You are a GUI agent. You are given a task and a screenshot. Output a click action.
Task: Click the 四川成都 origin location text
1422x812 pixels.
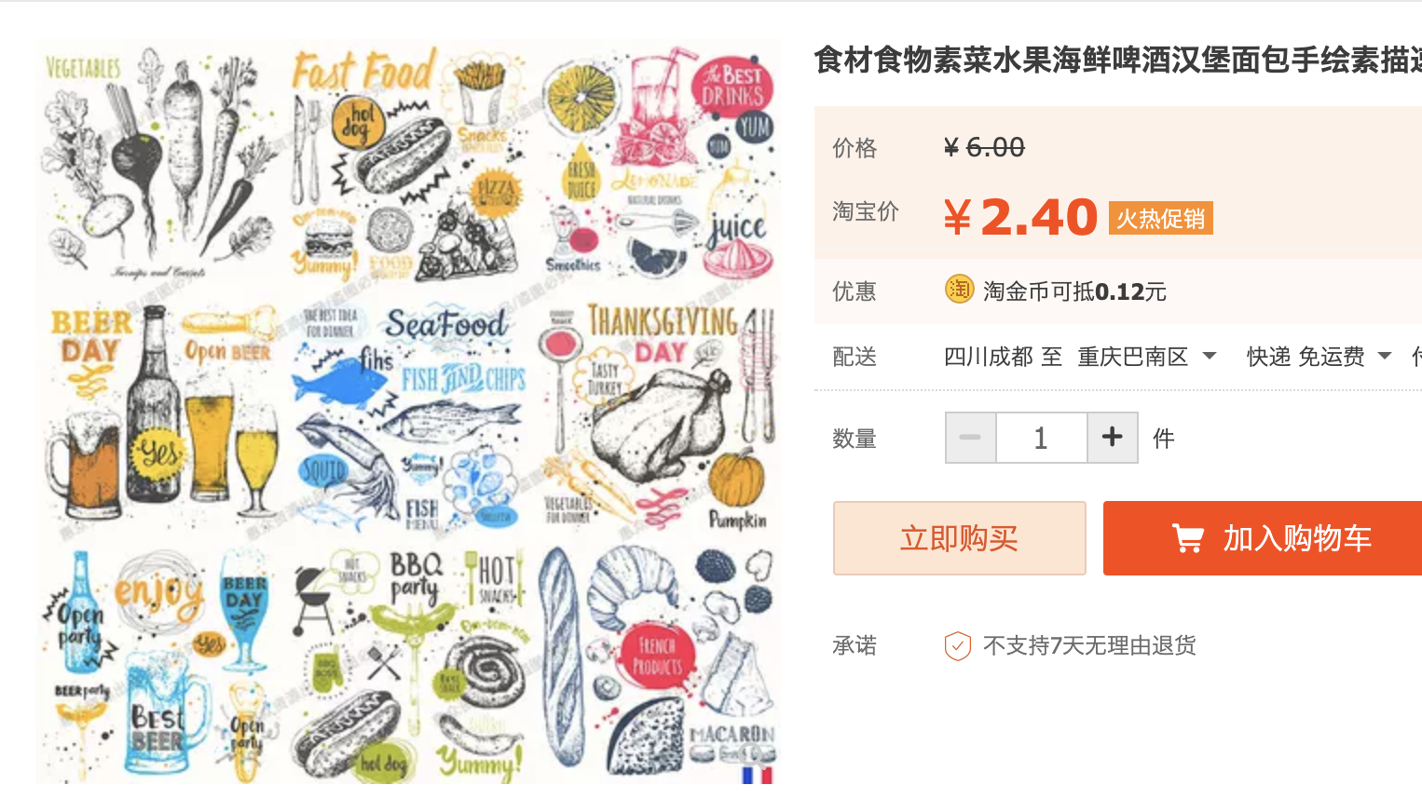tap(988, 357)
